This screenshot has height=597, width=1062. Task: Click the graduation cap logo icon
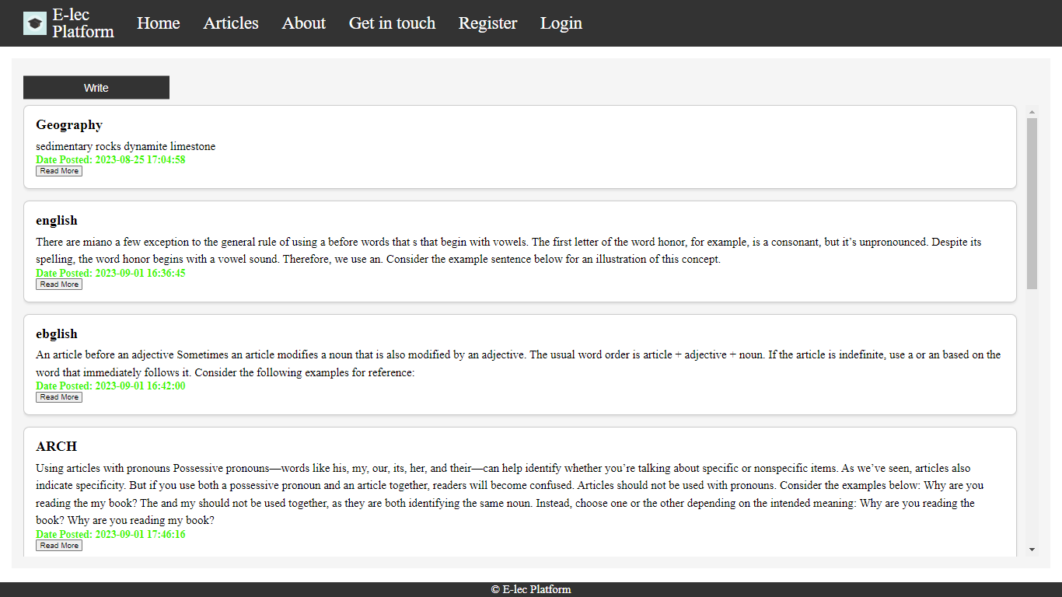[35, 23]
